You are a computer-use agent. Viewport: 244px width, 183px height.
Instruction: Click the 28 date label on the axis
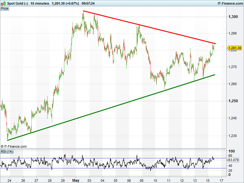pyautogui.click(x=50, y=181)
